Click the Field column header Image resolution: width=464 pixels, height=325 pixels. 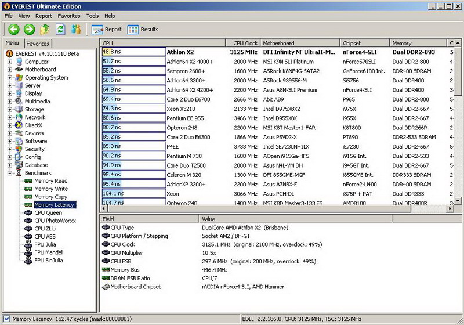(x=150, y=219)
